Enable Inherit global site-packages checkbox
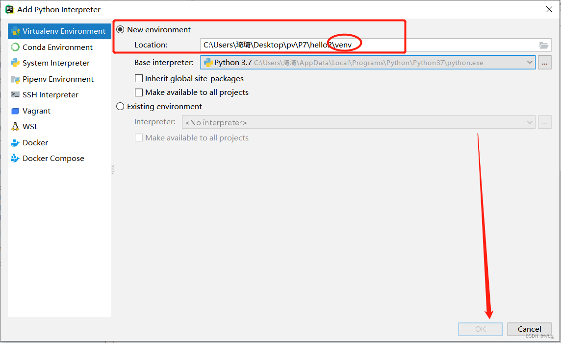This screenshot has height=343, width=561. click(139, 79)
